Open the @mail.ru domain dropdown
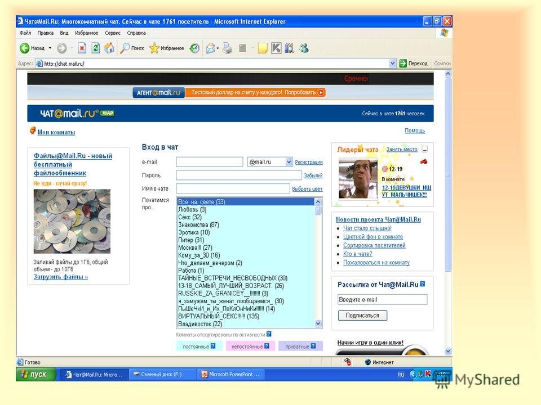 [x=289, y=161]
